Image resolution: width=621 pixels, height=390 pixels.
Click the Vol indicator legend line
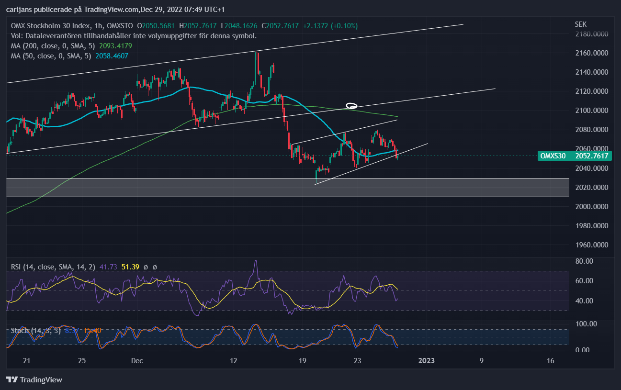click(134, 35)
